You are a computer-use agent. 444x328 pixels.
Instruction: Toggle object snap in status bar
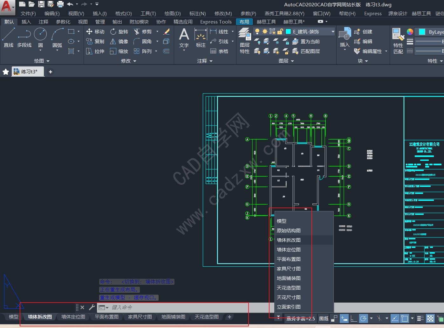point(404,318)
